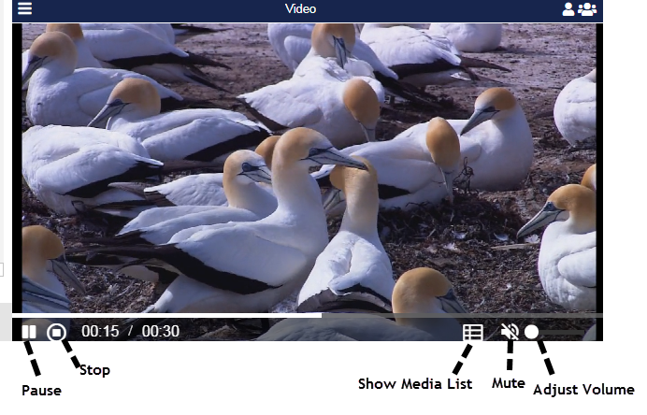Click the current time 00:15
The width and height of the screenshot is (647, 415).
100,331
